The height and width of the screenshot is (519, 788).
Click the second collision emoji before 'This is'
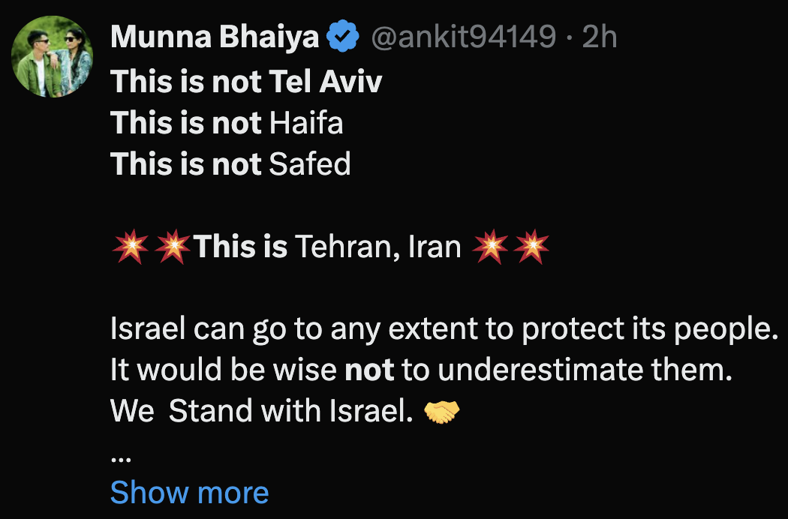(174, 246)
